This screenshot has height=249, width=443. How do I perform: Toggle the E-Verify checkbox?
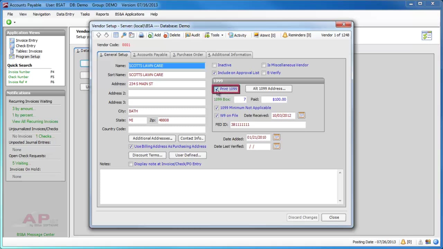tap(264, 73)
